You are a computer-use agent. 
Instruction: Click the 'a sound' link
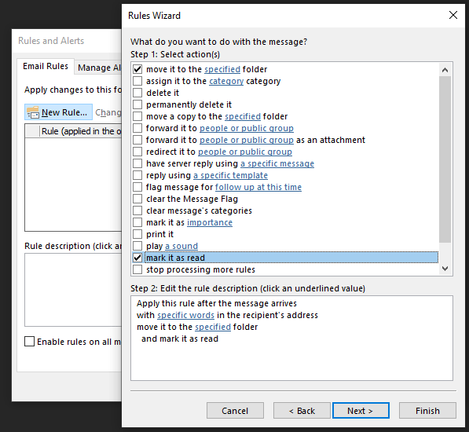coord(181,246)
